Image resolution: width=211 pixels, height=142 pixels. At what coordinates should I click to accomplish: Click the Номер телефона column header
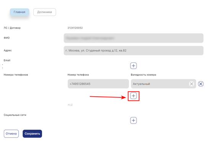pyautogui.click(x=78, y=75)
